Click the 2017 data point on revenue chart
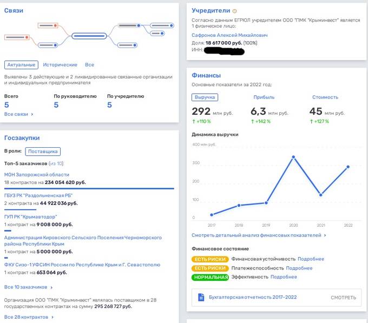Viewport: 368px width, 323px height. pos(212,215)
